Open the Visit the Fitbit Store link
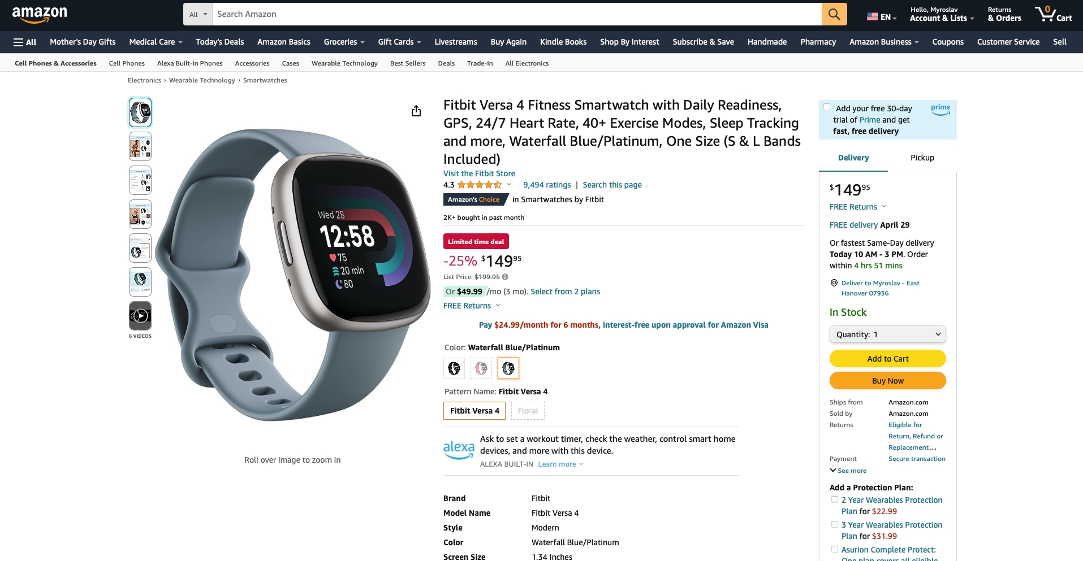This screenshot has height=561, width=1083. coord(479,173)
